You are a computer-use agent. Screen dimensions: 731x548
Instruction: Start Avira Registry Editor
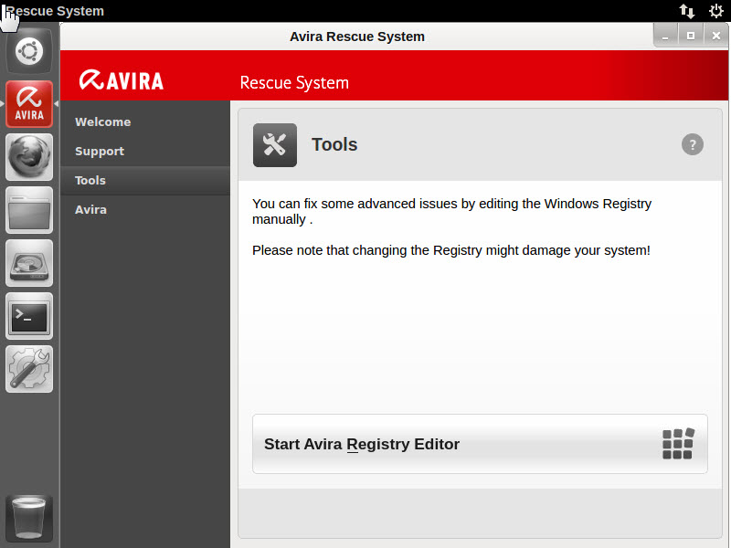(x=480, y=444)
